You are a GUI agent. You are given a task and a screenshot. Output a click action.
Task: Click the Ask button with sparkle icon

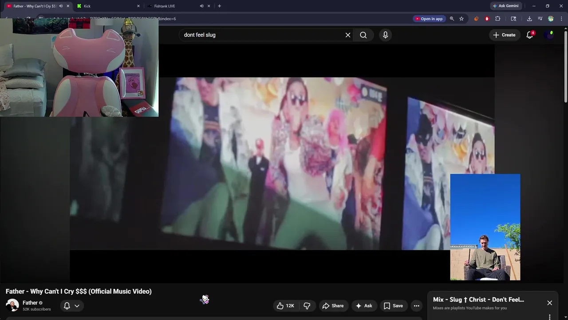364,306
